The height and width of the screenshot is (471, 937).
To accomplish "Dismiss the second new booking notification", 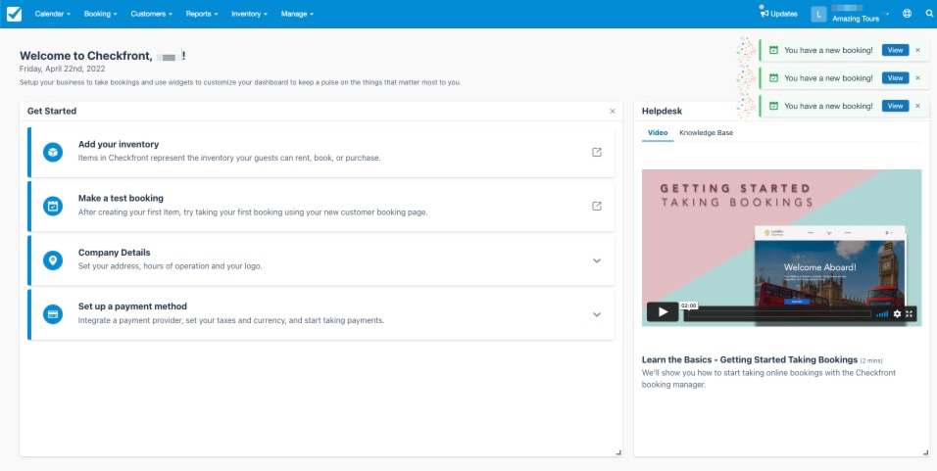I will point(917,78).
